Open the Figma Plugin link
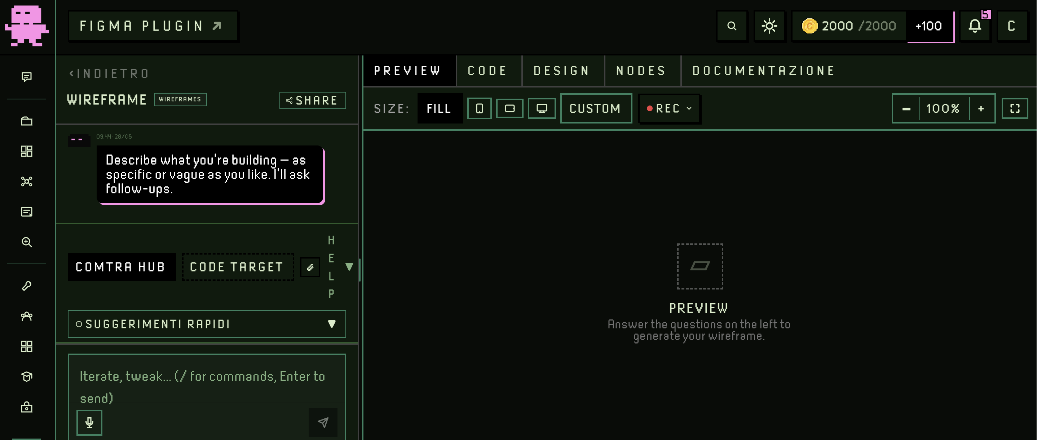 coord(153,26)
